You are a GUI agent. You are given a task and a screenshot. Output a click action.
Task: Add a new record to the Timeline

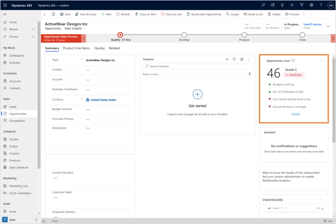point(227,59)
